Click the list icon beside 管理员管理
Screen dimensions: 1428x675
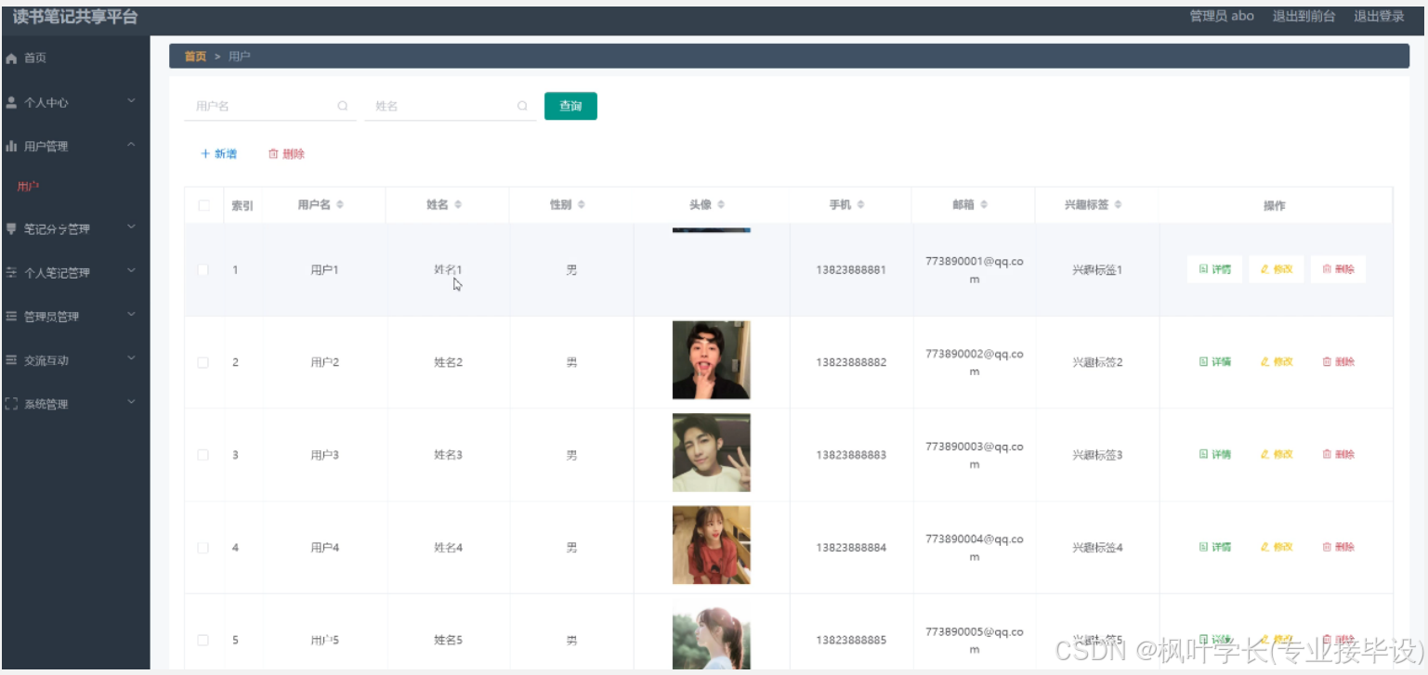(11, 317)
